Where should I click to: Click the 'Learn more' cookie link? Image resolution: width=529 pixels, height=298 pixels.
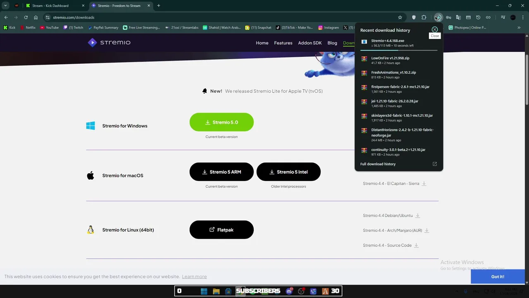pyautogui.click(x=194, y=276)
